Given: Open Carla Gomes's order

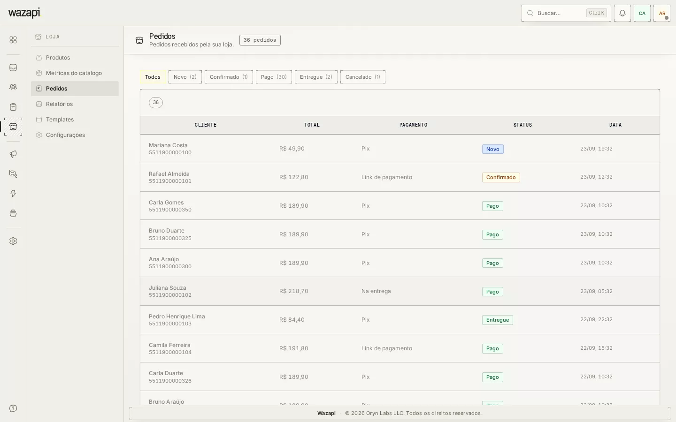Looking at the screenshot, I should [x=400, y=206].
